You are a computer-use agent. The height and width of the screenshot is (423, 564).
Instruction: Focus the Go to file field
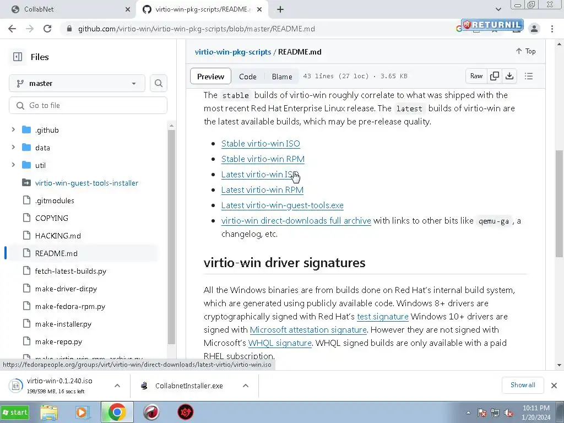88,105
